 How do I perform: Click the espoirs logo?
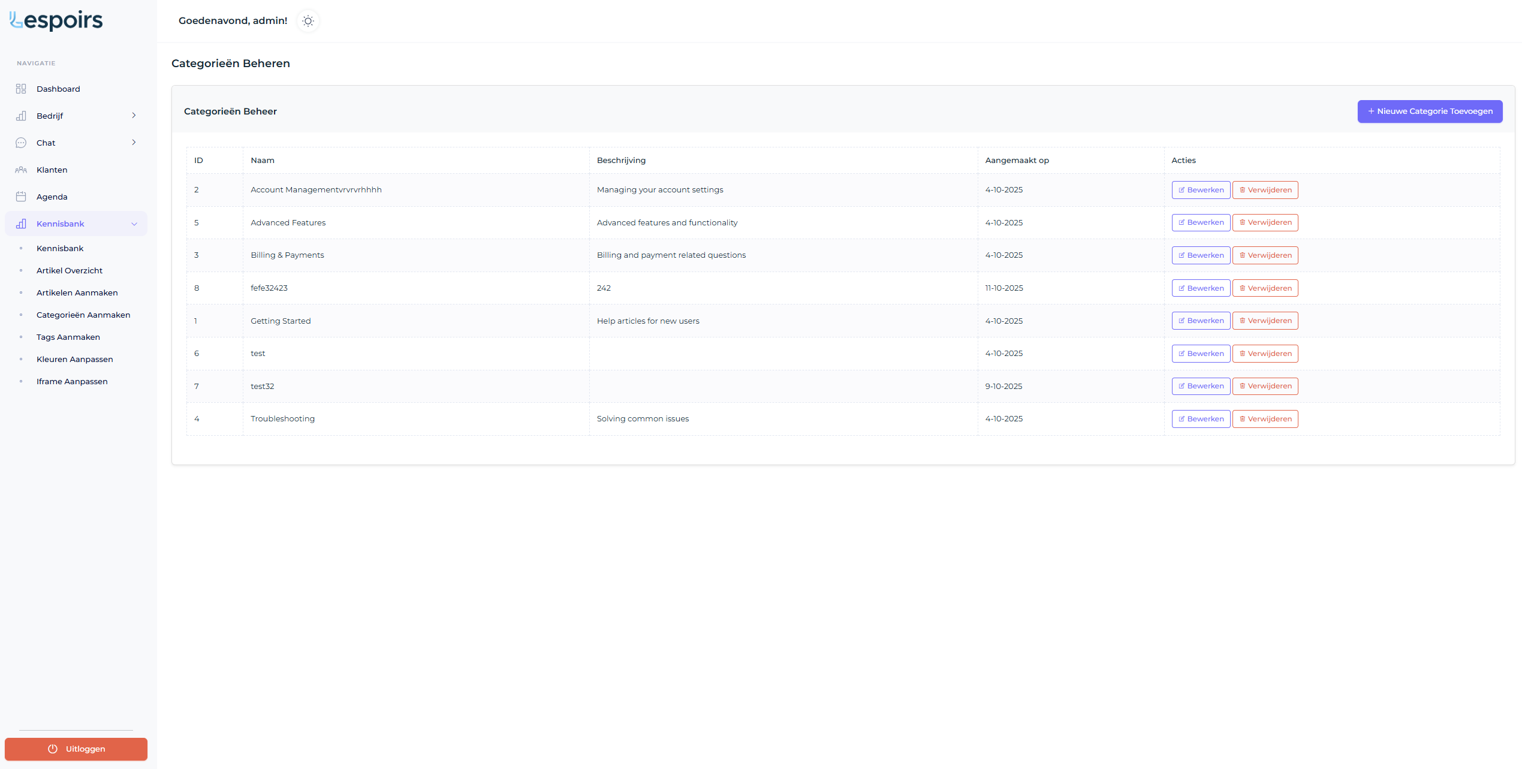tap(56, 20)
